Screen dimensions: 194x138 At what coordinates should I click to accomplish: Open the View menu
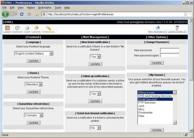(20, 8)
